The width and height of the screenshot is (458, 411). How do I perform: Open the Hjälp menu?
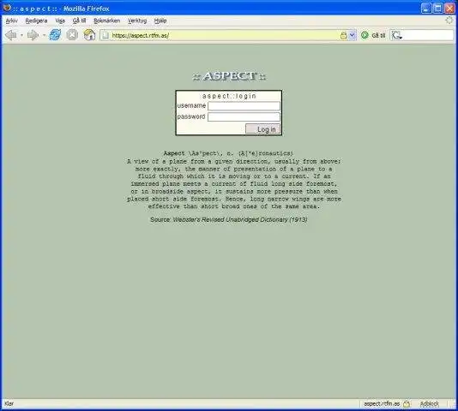(x=160, y=21)
